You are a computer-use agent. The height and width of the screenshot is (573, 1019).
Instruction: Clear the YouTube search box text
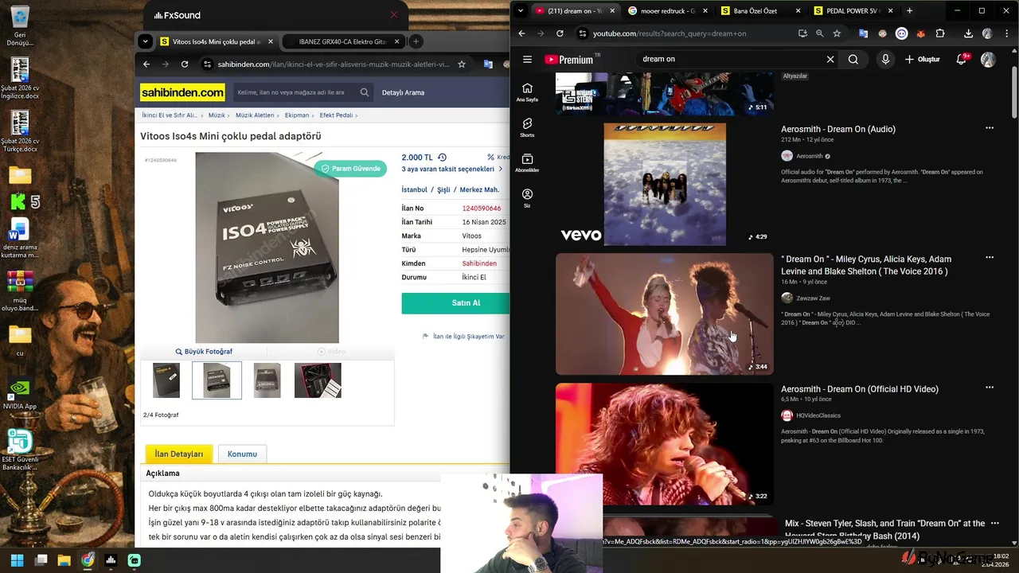point(830,59)
